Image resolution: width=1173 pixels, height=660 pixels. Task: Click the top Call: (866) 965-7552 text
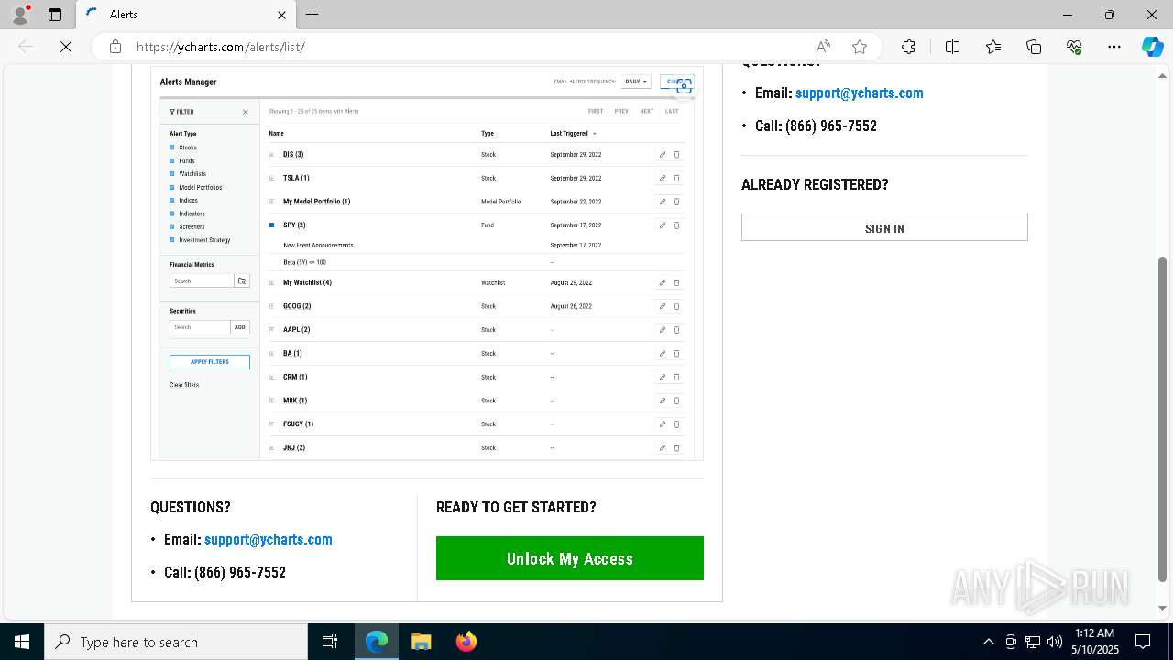[x=816, y=126]
